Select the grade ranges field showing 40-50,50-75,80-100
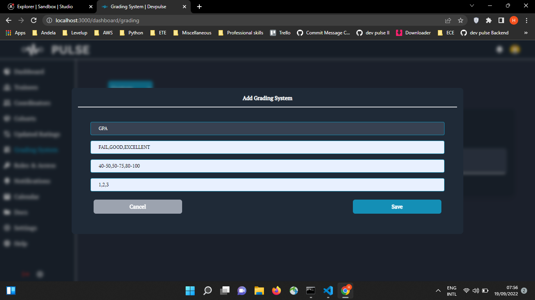 click(267, 166)
